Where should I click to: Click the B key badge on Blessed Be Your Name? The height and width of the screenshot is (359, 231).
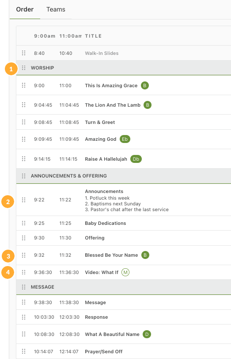coord(145,255)
